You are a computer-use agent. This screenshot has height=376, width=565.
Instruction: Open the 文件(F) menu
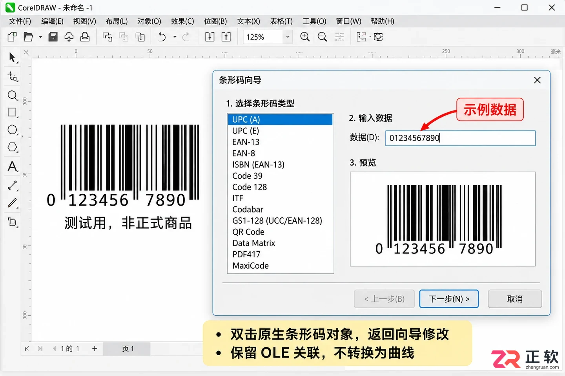click(20, 21)
